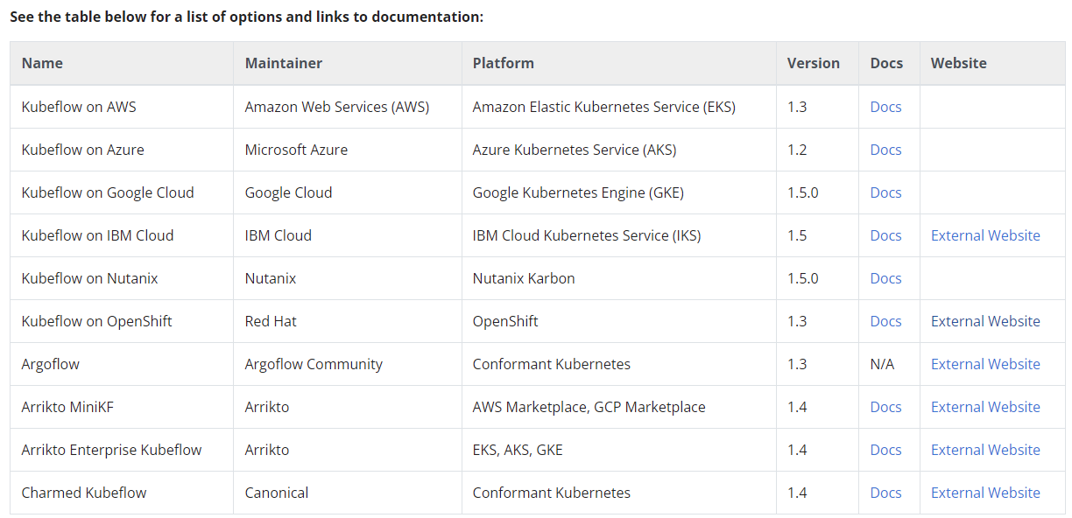Select the 'Kubeflow on IBM Cloud' name cell
Image resolution: width=1072 pixels, height=518 pixels.
[x=122, y=235]
